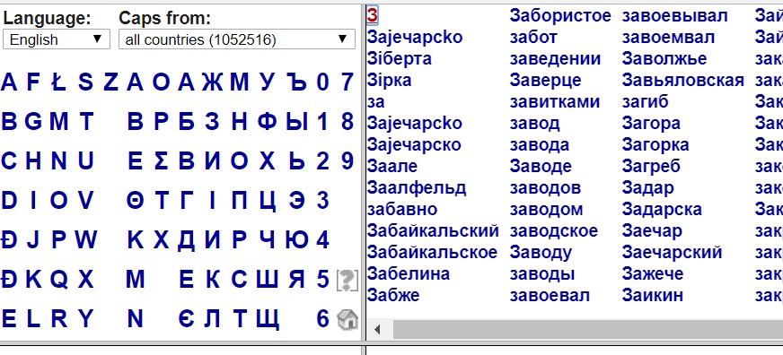The width and height of the screenshot is (783, 355).
Task: Select the letter Ł in the Latin column
Action: tap(58, 82)
